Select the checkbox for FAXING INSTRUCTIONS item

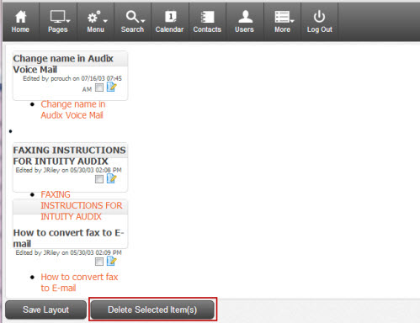tap(99, 179)
